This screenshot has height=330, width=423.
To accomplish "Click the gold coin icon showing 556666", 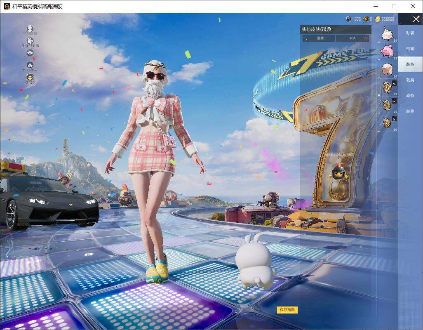I will tap(377, 19).
